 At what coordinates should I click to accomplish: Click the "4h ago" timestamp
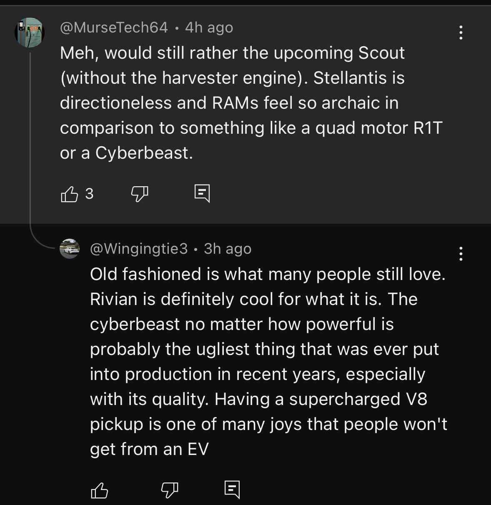(209, 27)
